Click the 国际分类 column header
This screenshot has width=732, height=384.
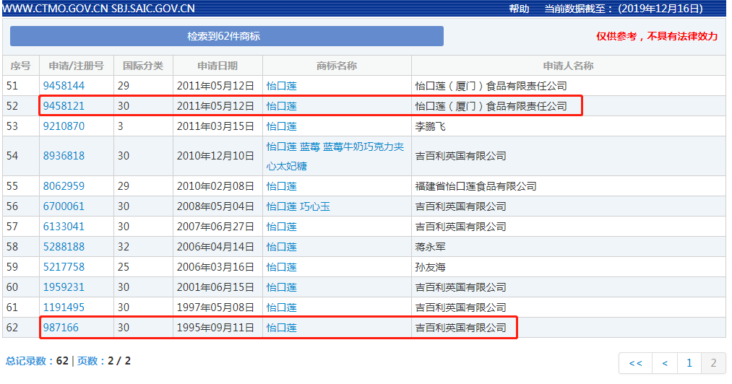click(x=143, y=66)
